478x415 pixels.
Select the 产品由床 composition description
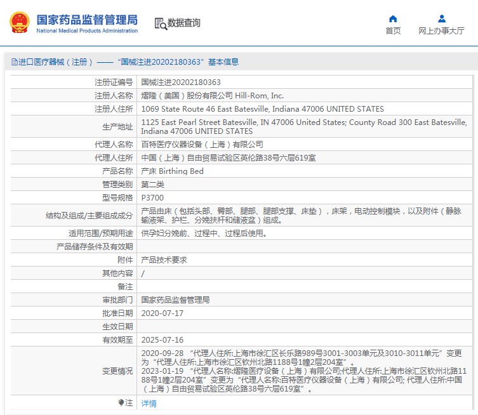point(301,215)
